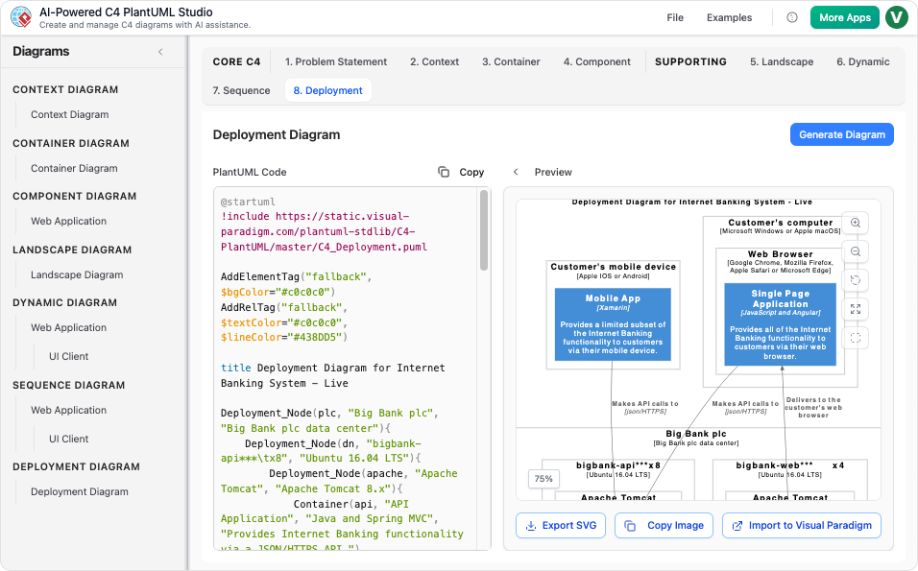
Task: Open the Examples menu
Action: tap(729, 17)
